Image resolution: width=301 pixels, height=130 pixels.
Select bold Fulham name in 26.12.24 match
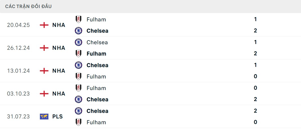click(96, 54)
